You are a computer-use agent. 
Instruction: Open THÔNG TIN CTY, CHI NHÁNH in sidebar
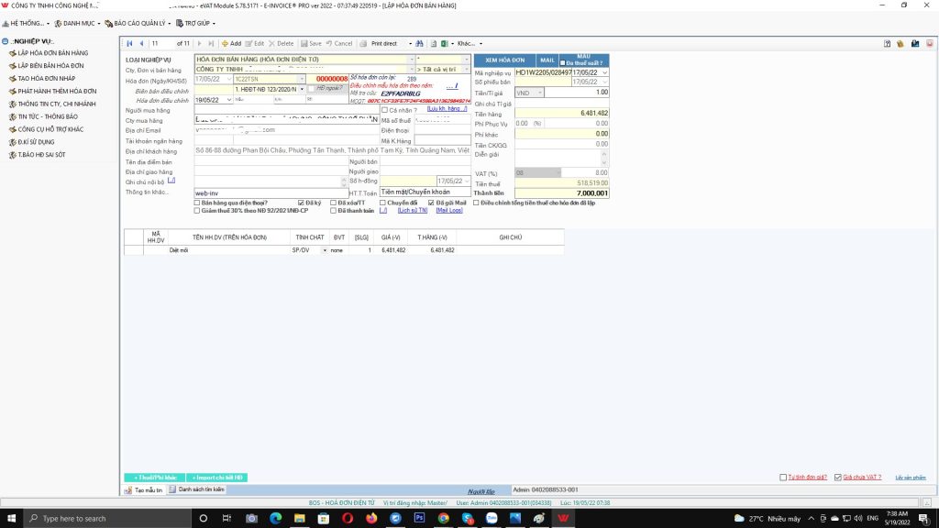56,104
